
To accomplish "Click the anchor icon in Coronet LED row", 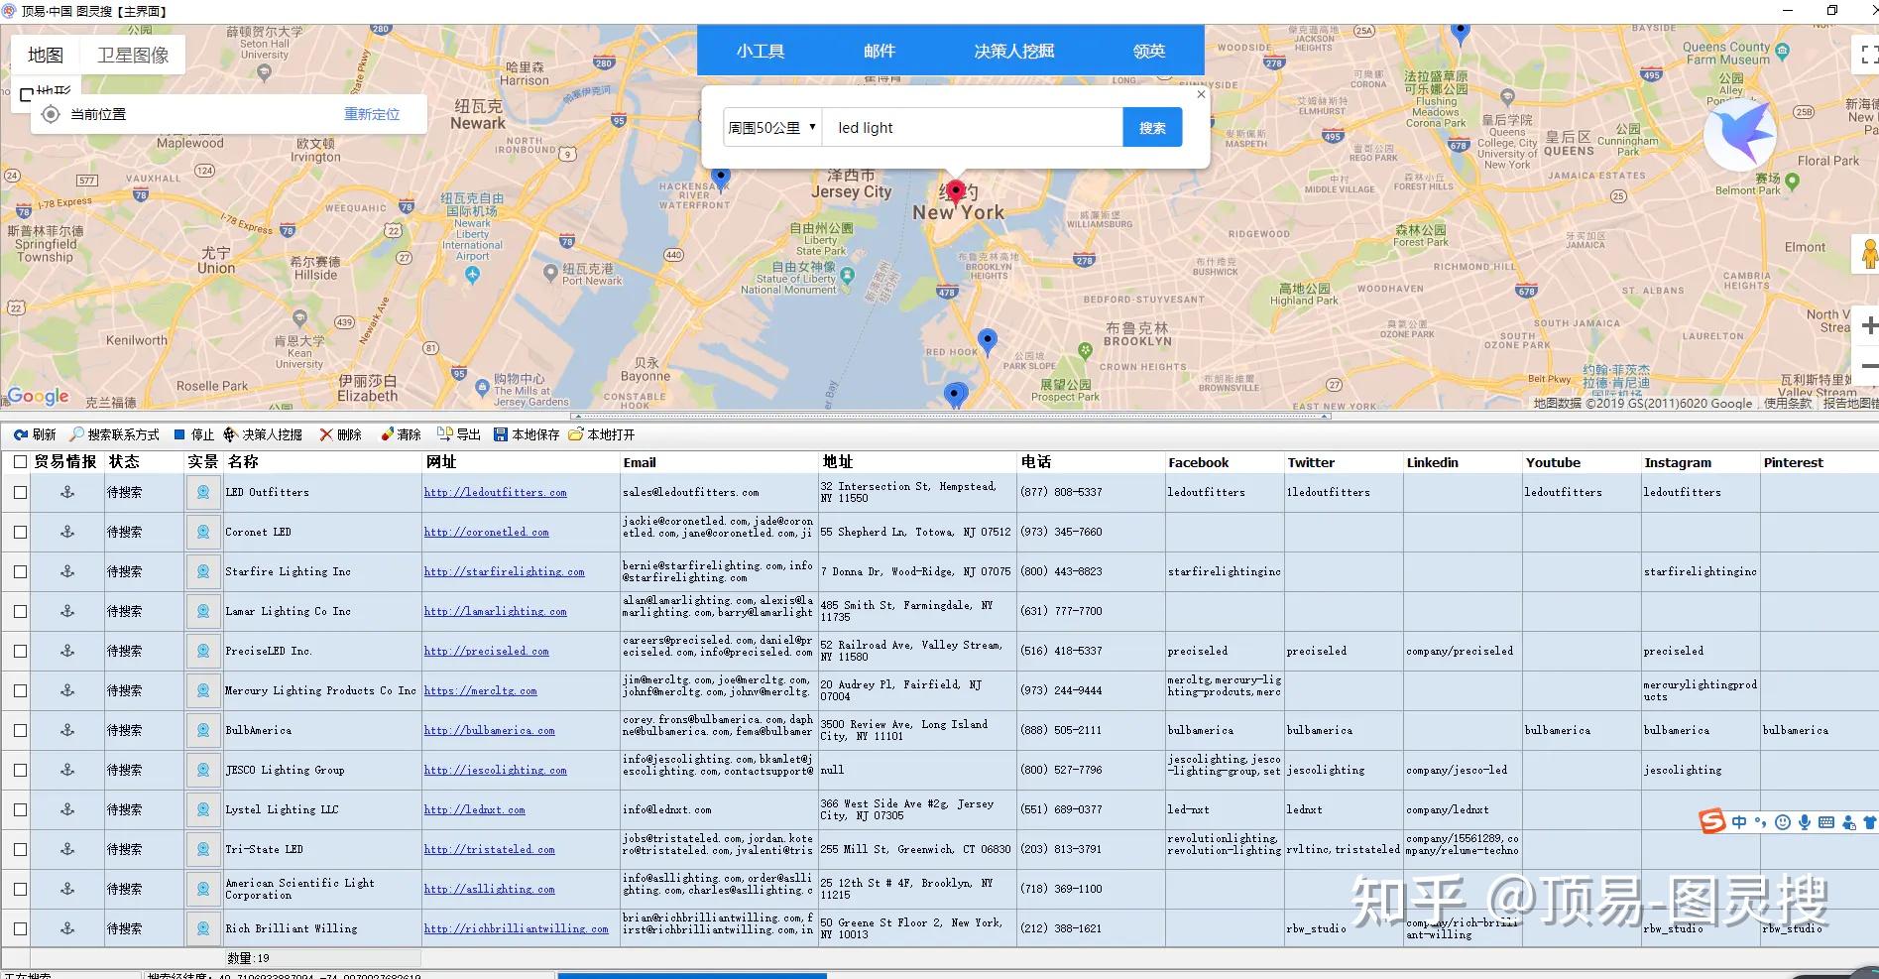I will (x=67, y=532).
